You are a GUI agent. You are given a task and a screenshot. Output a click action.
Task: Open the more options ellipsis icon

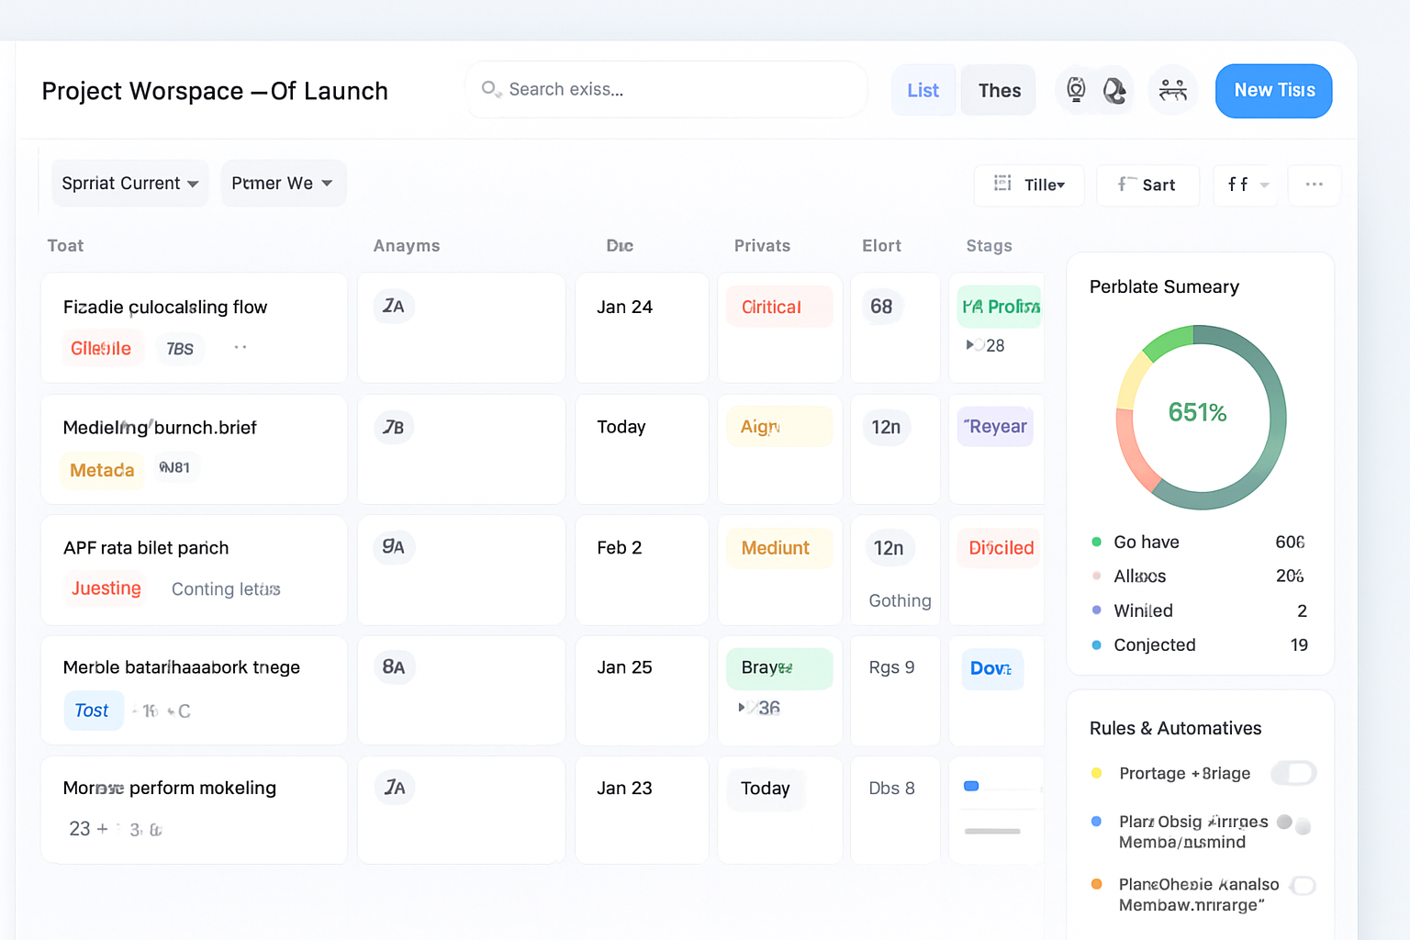1315,185
